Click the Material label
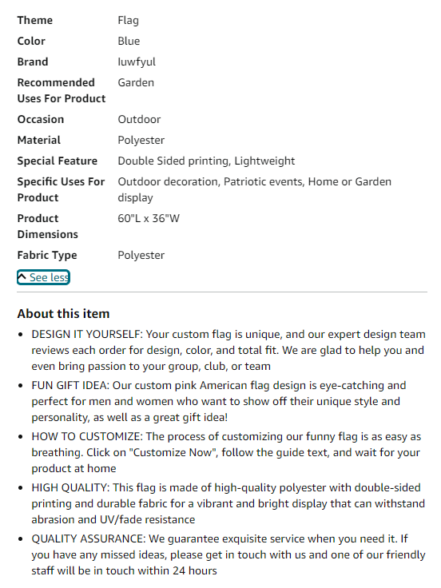Screen dimensions: 441x588 pos(39,140)
